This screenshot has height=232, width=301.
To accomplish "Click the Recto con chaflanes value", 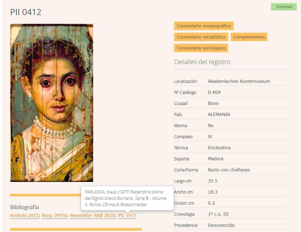I will tap(229, 170).
